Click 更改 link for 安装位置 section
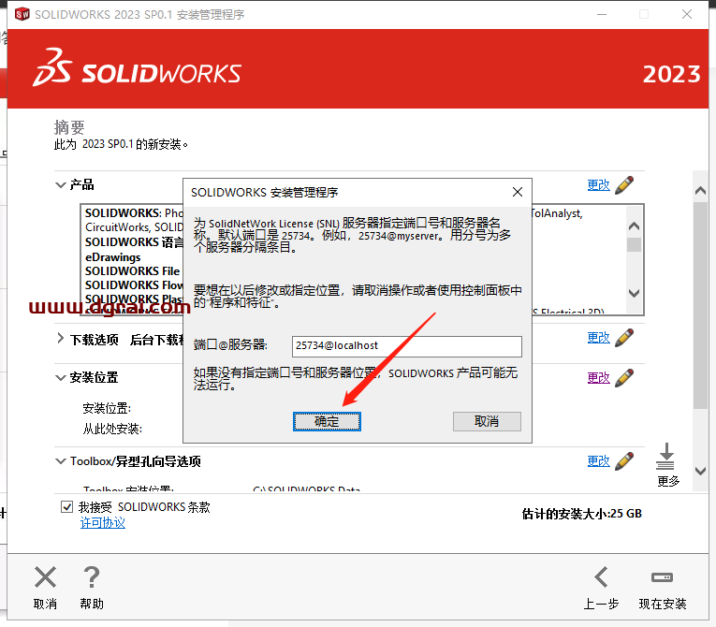This screenshot has height=627, width=716. pos(598,378)
